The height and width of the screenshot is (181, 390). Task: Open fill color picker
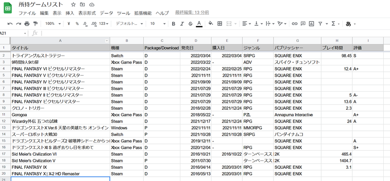(x=211, y=23)
